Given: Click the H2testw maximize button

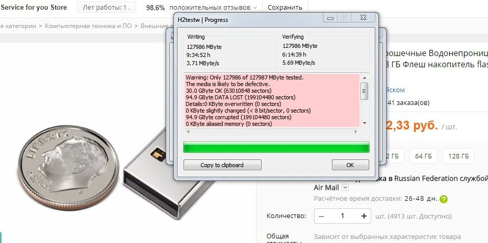Looking at the screenshot, I should [x=344, y=18].
